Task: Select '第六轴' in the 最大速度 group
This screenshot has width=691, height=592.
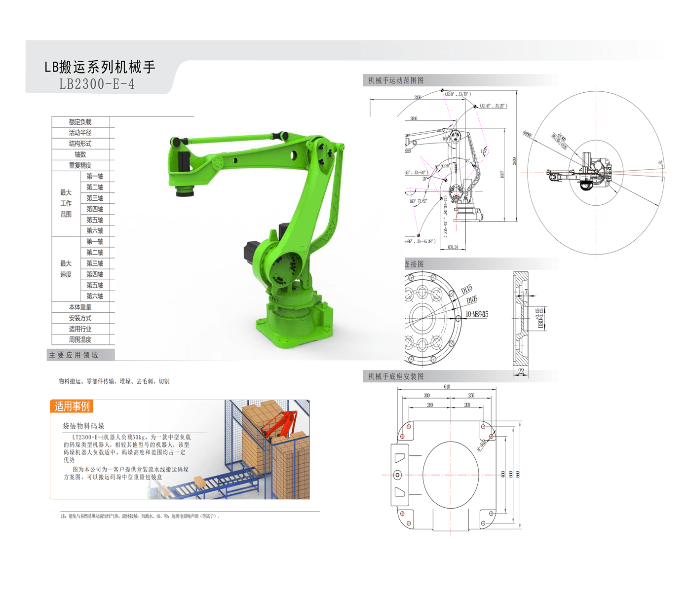Action: [95, 296]
